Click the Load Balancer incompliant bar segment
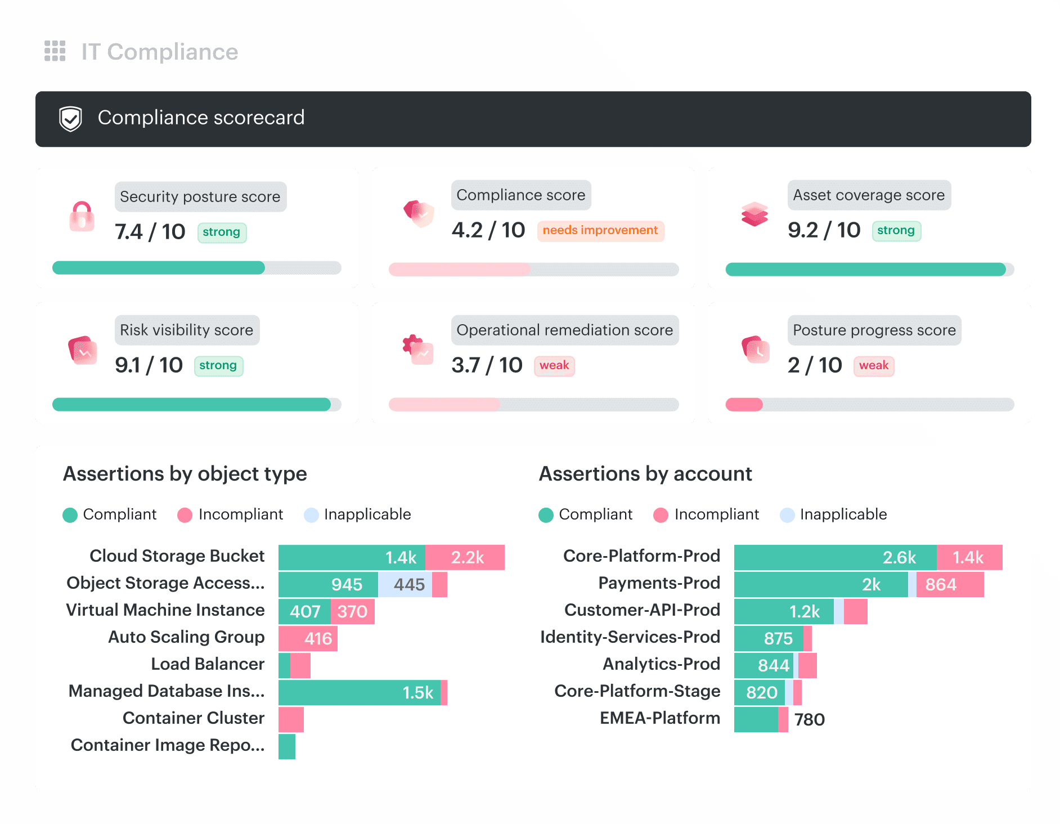Screen dimensions: 1060x824 point(300,665)
